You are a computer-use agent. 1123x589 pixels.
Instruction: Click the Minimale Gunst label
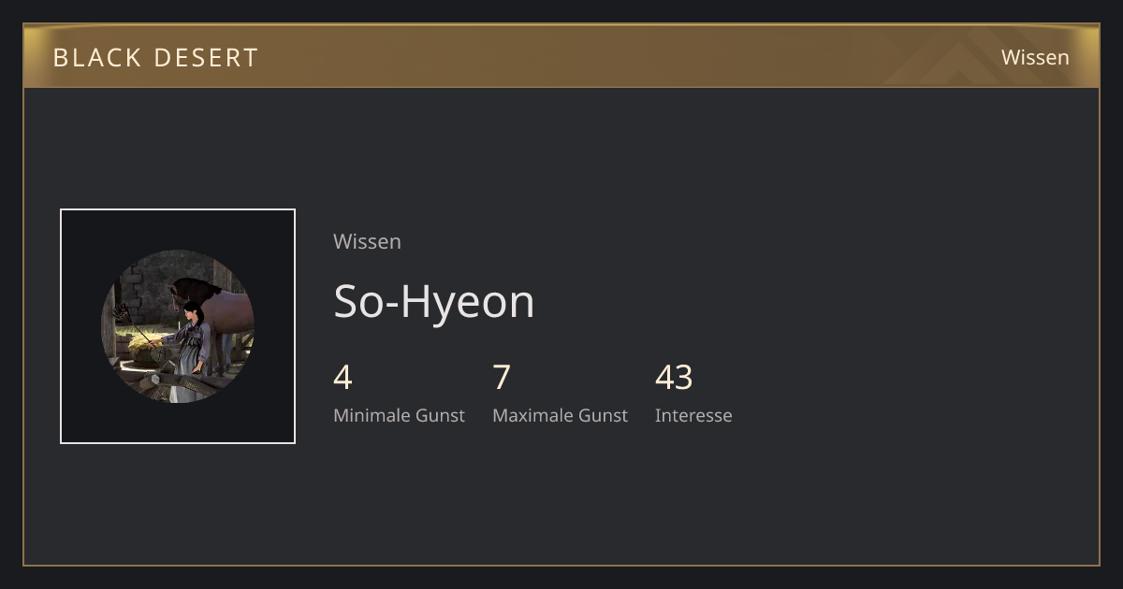(399, 415)
